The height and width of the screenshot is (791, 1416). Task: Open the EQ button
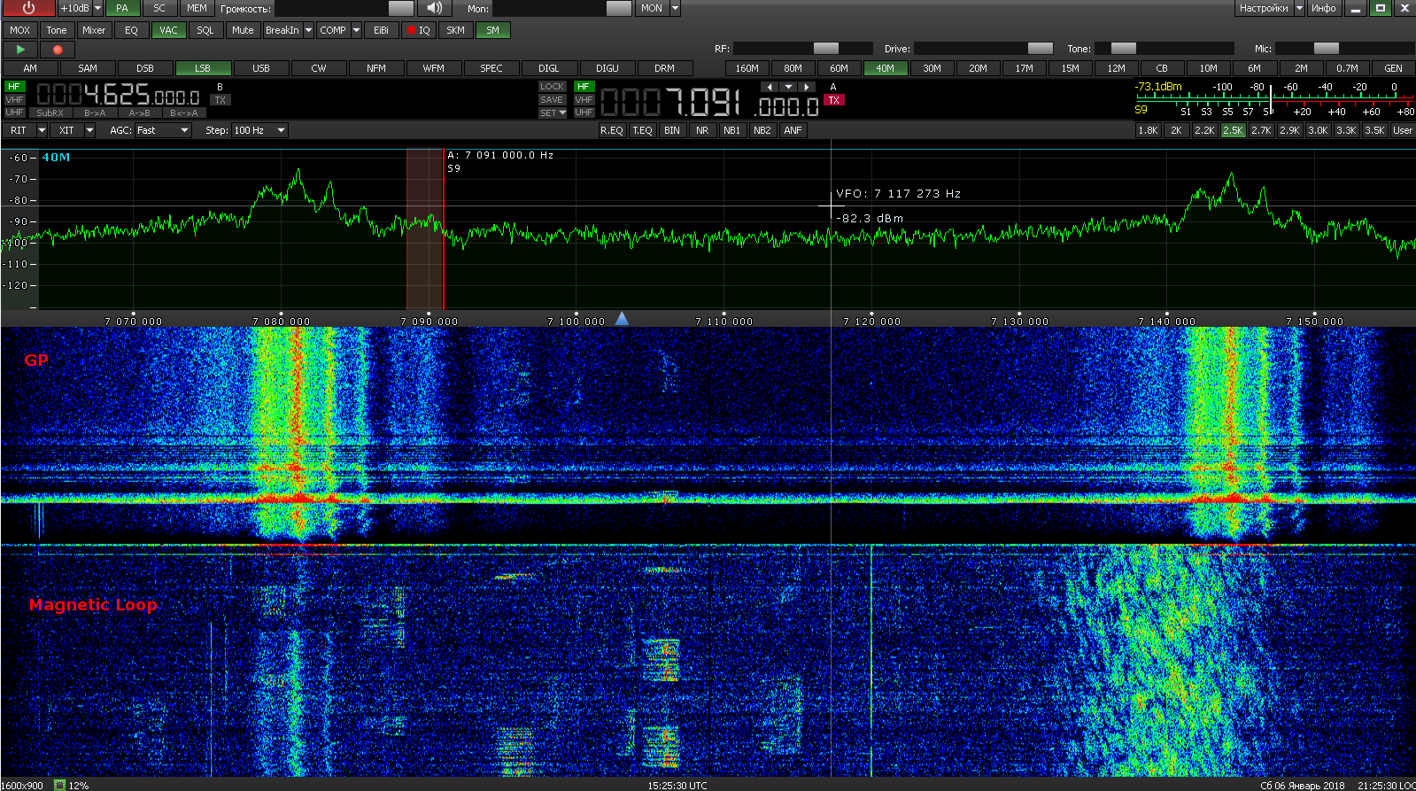pyautogui.click(x=131, y=30)
